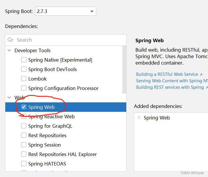Focus the dependencies Search field
This screenshot has height=177, width=208.
point(66,40)
